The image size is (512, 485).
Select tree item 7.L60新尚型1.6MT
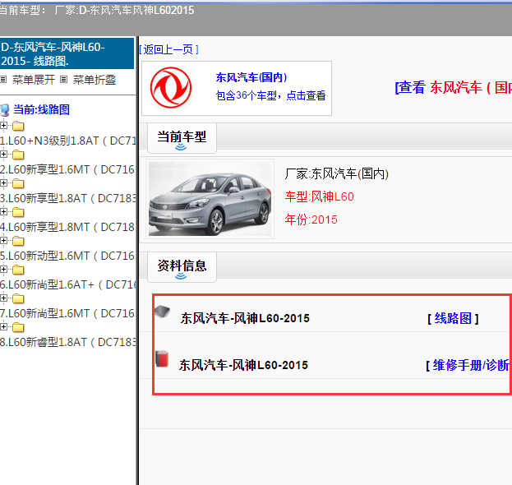point(67,313)
